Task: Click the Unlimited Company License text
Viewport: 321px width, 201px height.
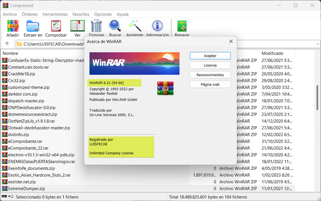Action: tap(111, 153)
